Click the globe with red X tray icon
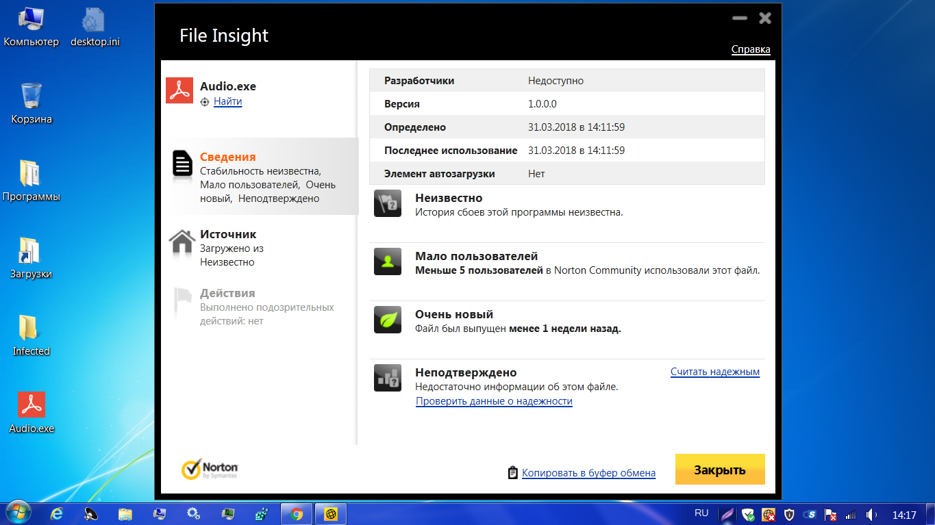 point(769,514)
